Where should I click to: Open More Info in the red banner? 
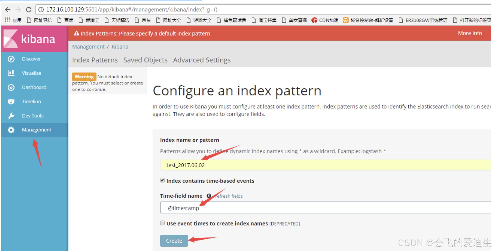click(x=470, y=33)
